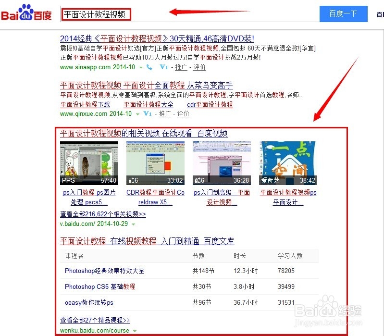The width and height of the screenshot is (384, 336).
Task: Open 平面设计教程视频ps 平面设计 video link
Action: pos(288,198)
